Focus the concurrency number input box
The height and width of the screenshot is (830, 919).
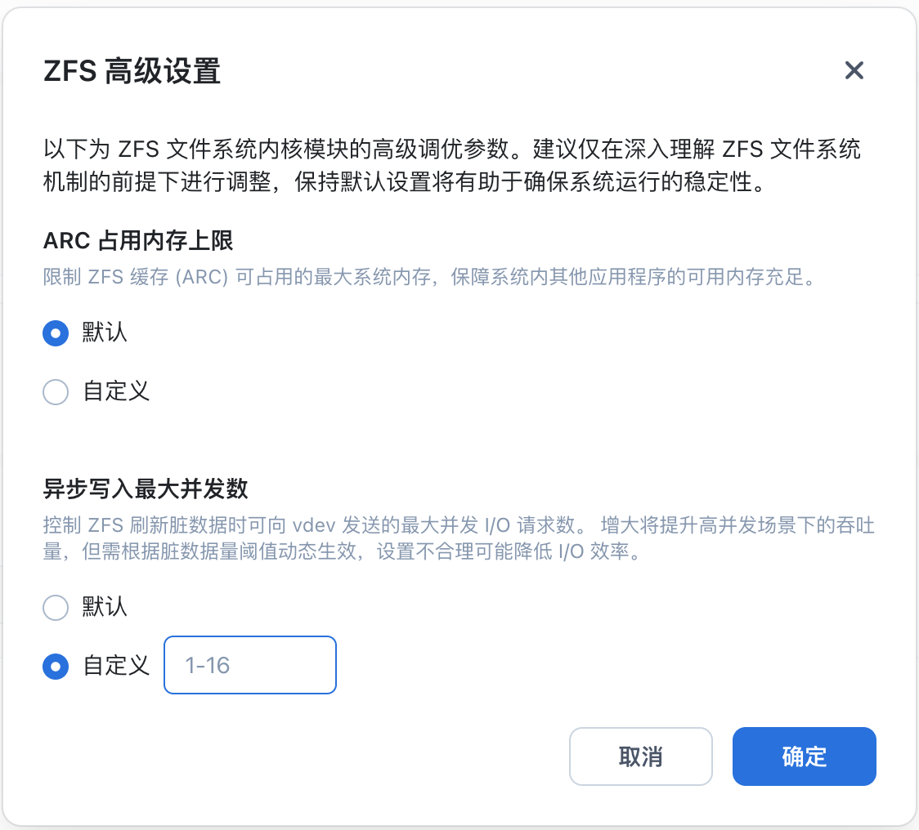249,665
